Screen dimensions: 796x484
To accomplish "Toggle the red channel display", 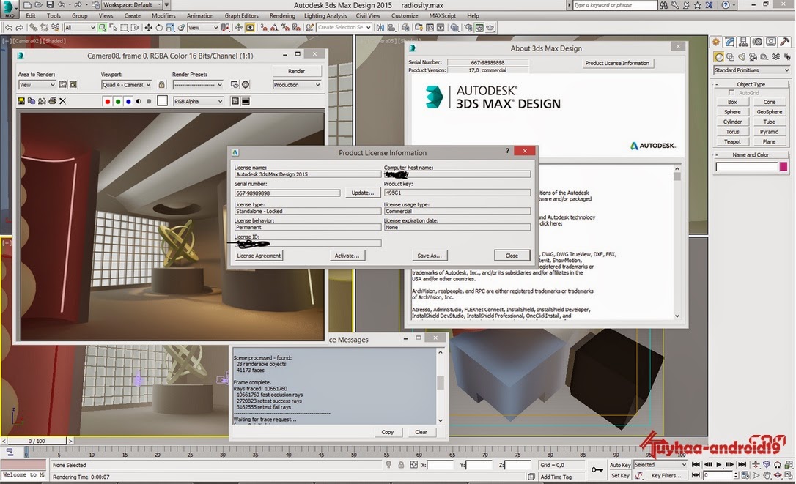I will (107, 102).
